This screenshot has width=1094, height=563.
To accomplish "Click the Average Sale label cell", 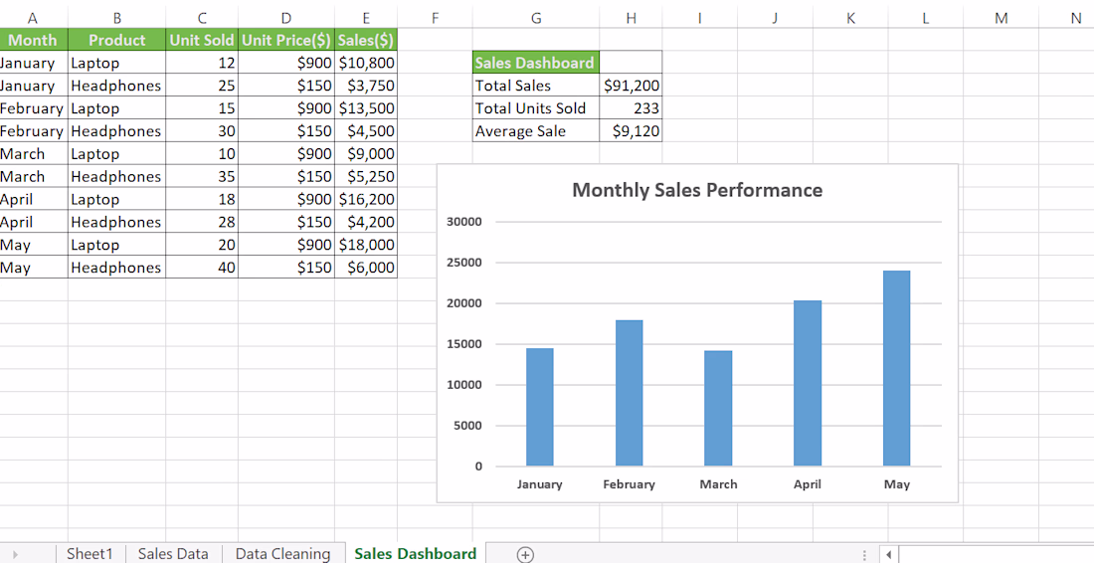I will pos(536,130).
